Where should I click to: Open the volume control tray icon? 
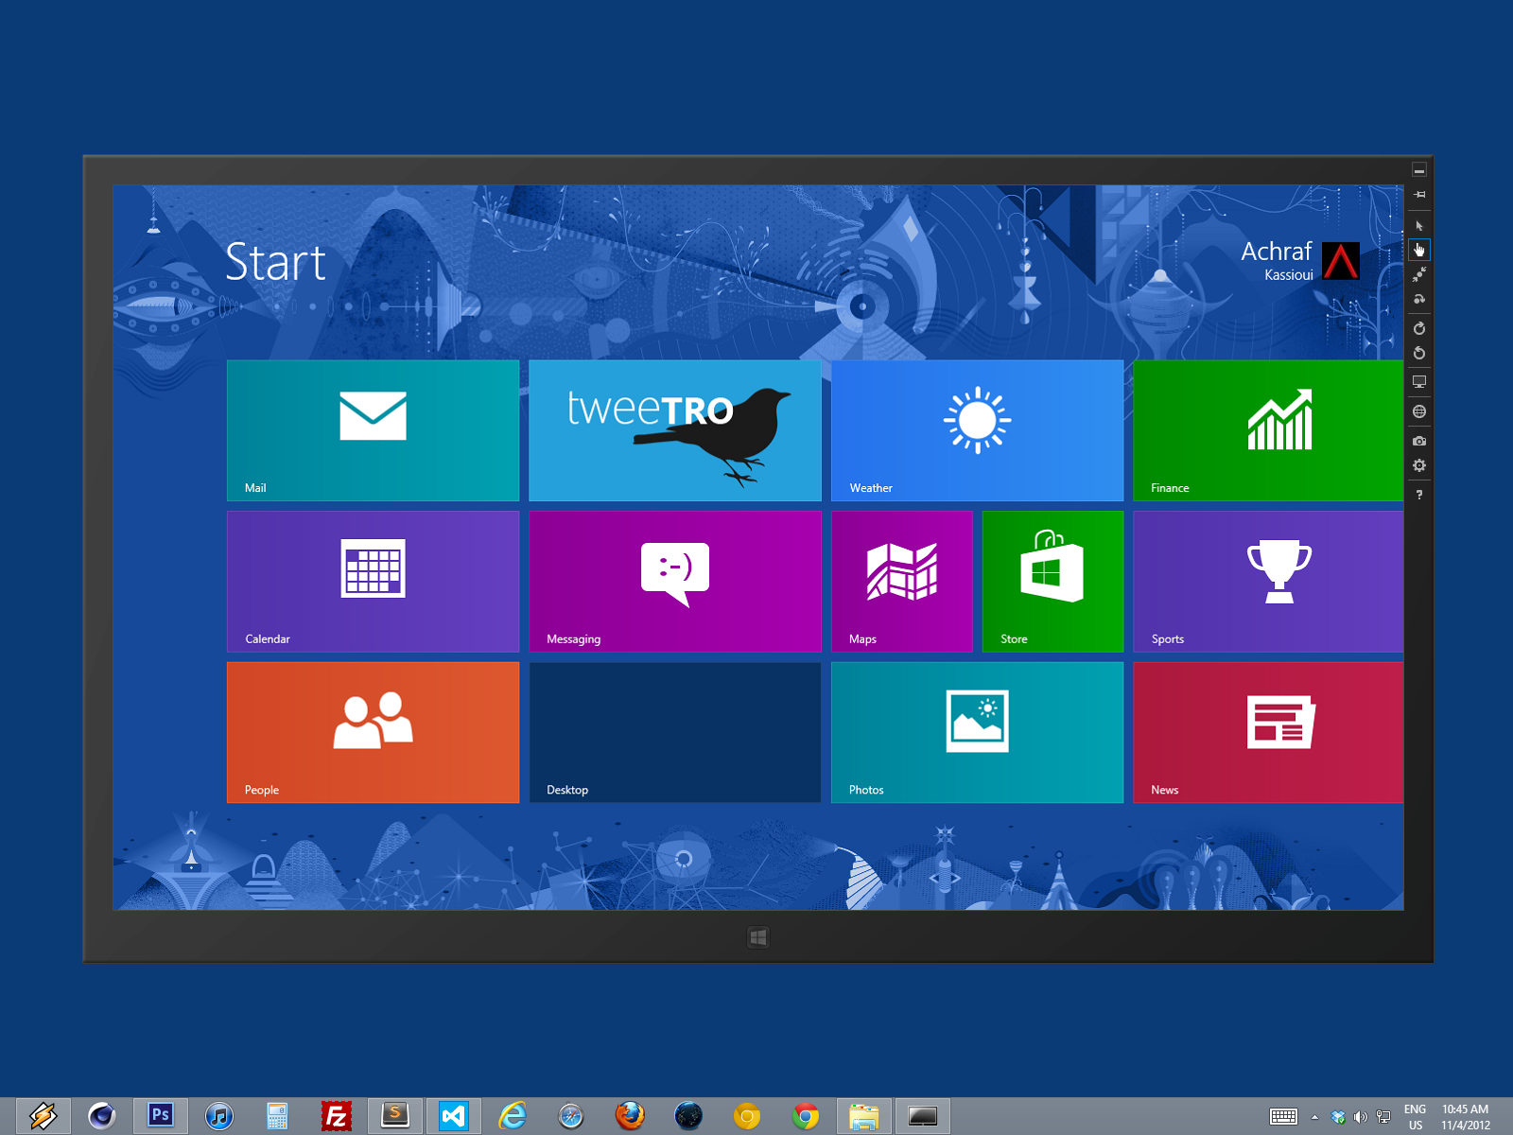pos(1361,1117)
